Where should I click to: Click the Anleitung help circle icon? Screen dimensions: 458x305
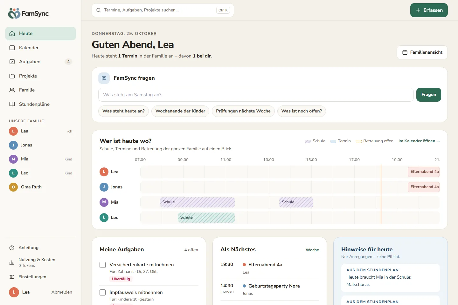point(12,248)
